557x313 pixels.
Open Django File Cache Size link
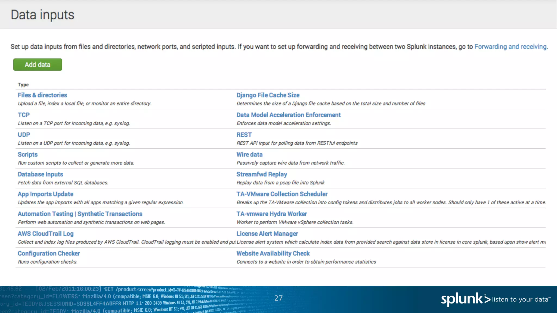(268, 95)
